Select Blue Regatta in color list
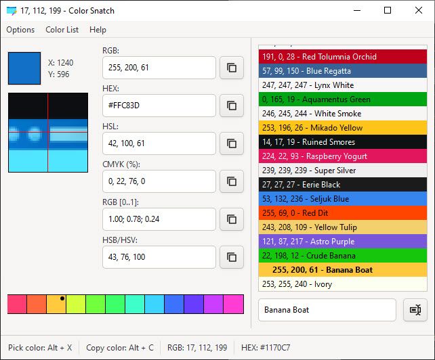435x360 pixels. (x=343, y=71)
